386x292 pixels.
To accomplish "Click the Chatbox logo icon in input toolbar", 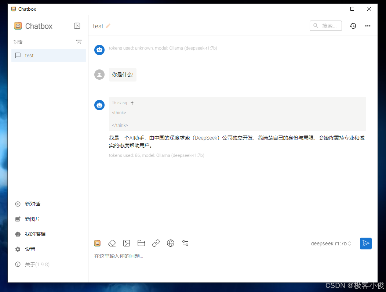I will [98, 244].
